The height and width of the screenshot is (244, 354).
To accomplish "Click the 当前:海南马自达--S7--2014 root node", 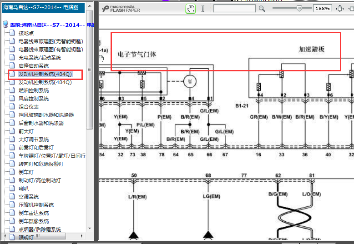I will coord(52,25).
